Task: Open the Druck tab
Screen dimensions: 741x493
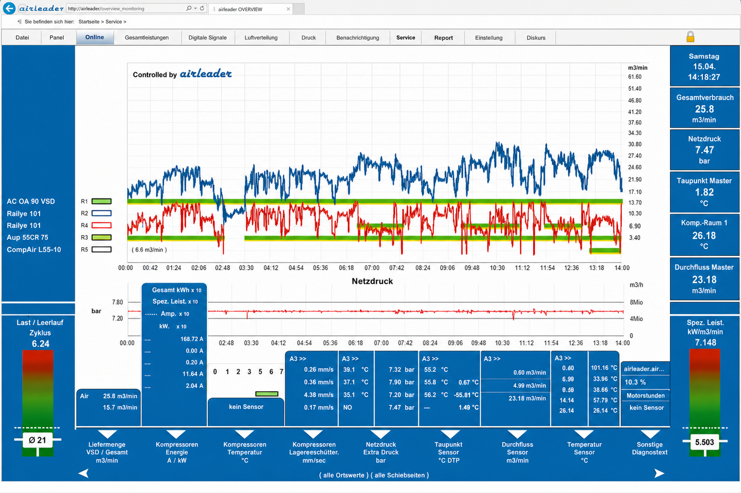Action: click(309, 38)
